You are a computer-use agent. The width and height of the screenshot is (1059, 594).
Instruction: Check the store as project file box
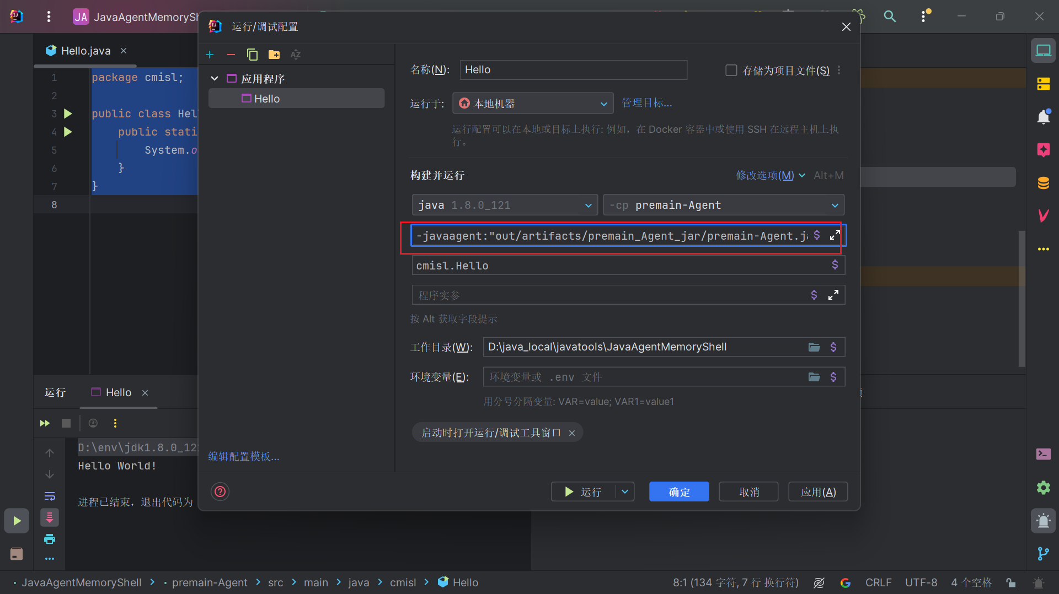(x=731, y=70)
